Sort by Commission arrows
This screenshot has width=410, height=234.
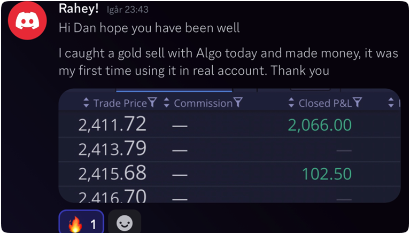pos(167,103)
